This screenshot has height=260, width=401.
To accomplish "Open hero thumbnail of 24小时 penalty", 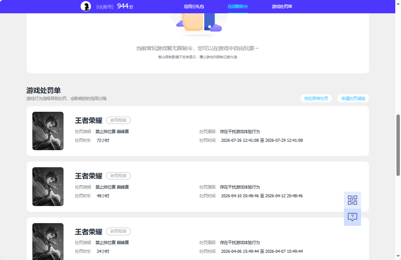I will click(x=48, y=242).
